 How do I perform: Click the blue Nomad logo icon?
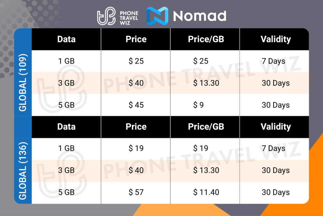(x=157, y=16)
